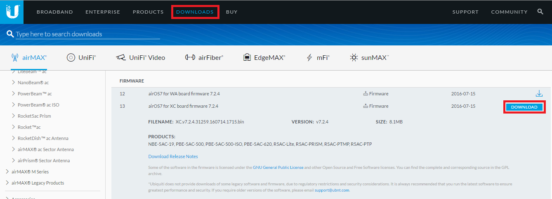Click the size value 8.1MB
Image resolution: width=552 pixels, height=199 pixels.
coord(396,122)
